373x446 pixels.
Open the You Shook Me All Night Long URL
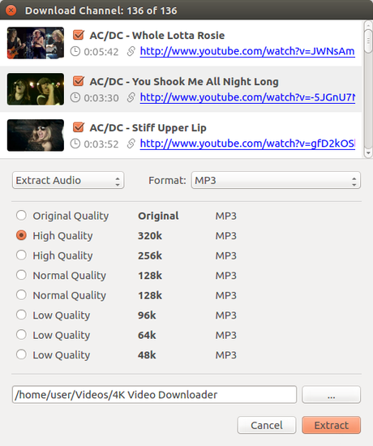coord(247,97)
